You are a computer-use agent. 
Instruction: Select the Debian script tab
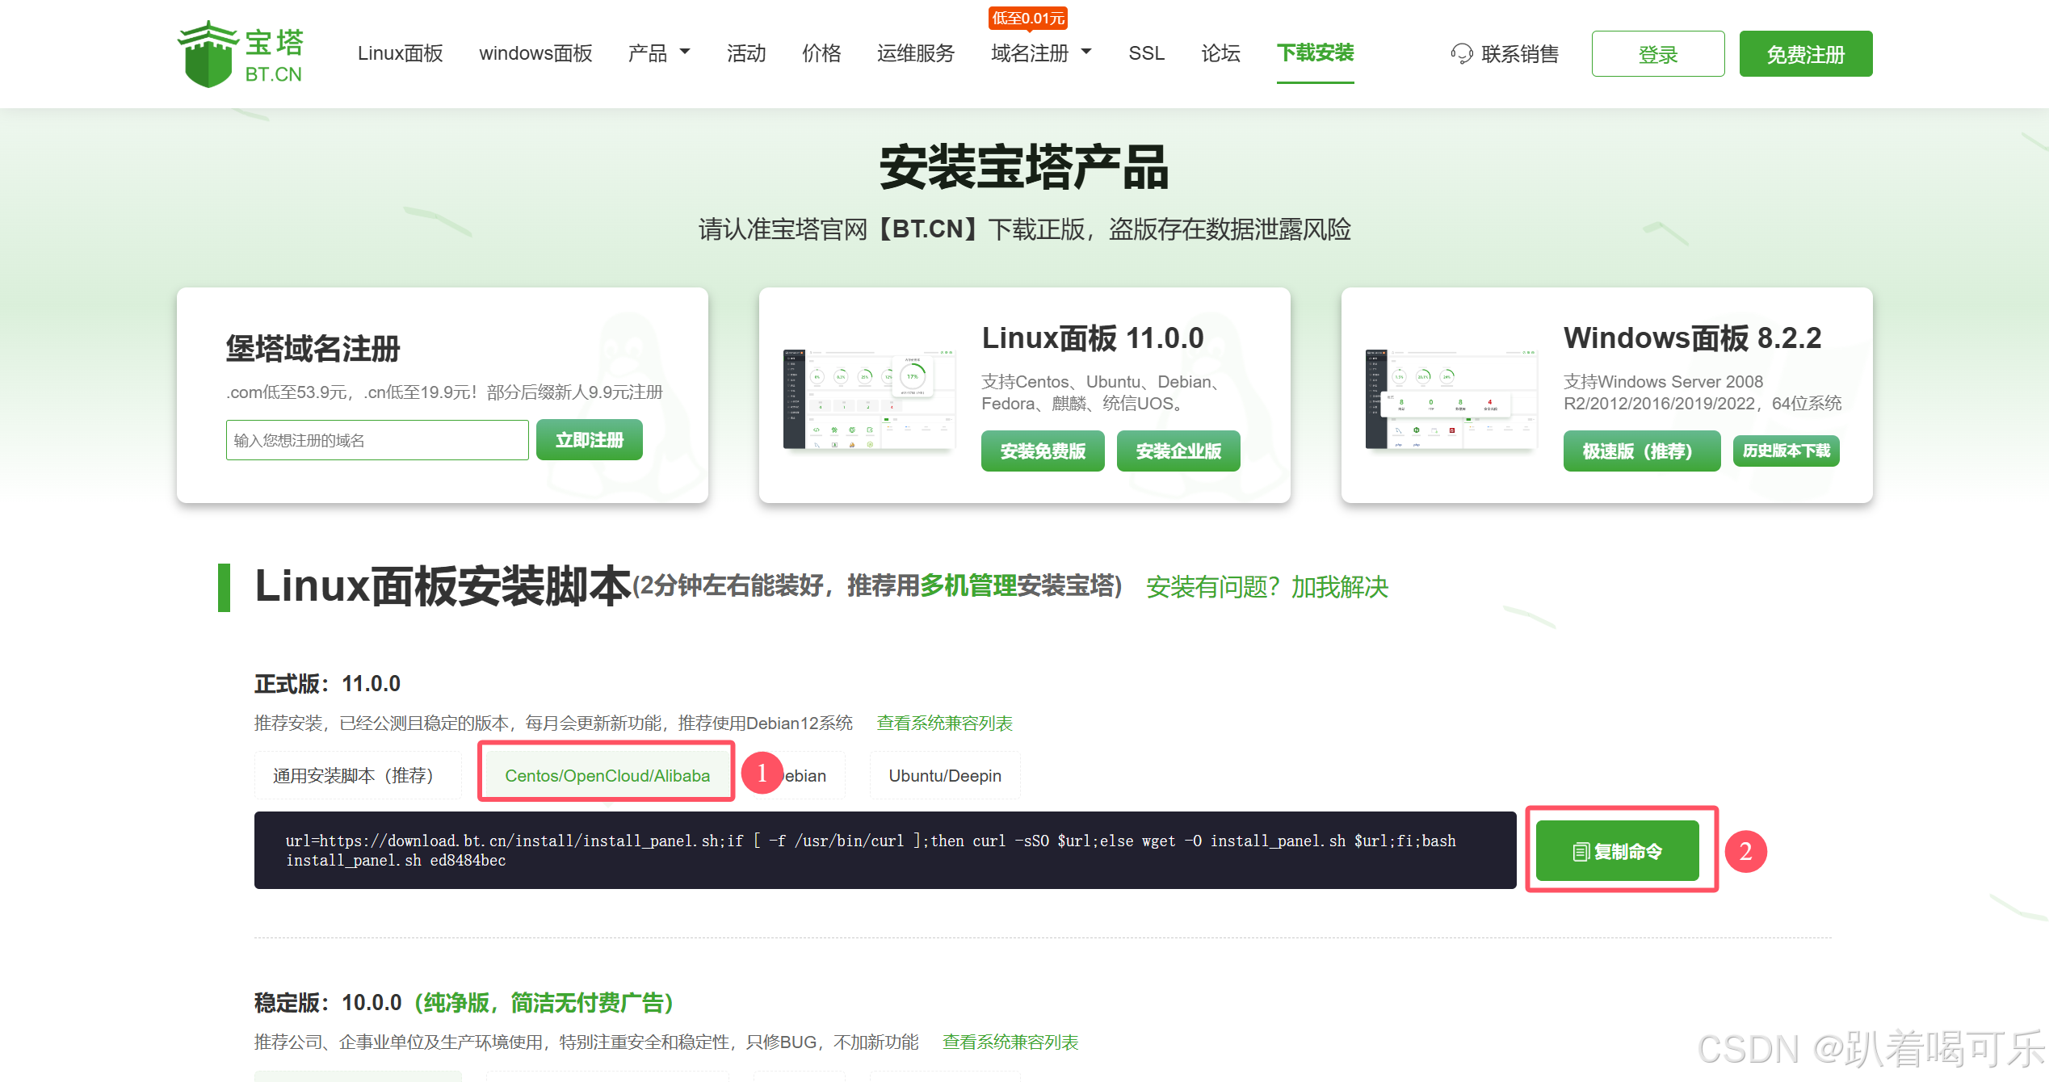point(800,775)
